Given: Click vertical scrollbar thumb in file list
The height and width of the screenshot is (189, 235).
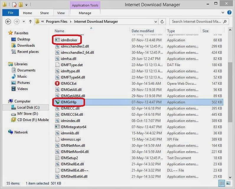Looking at the screenshot, I should click(230, 92).
